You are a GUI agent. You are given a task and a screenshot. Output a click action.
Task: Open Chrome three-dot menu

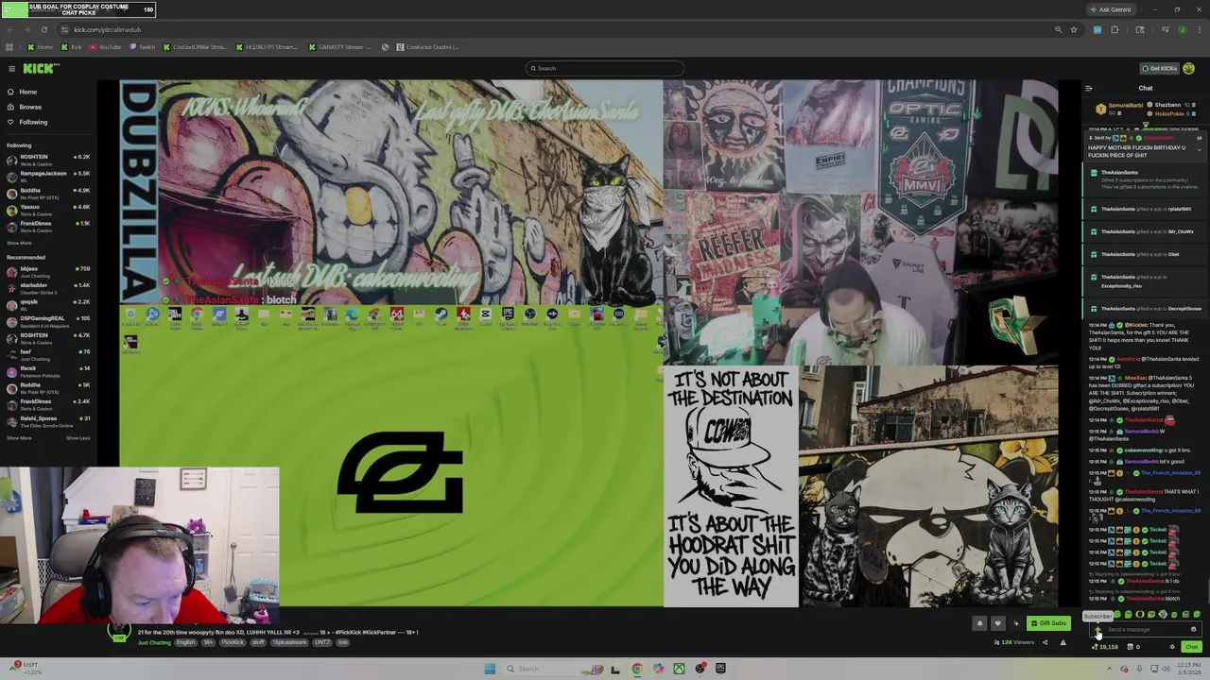tap(1199, 29)
